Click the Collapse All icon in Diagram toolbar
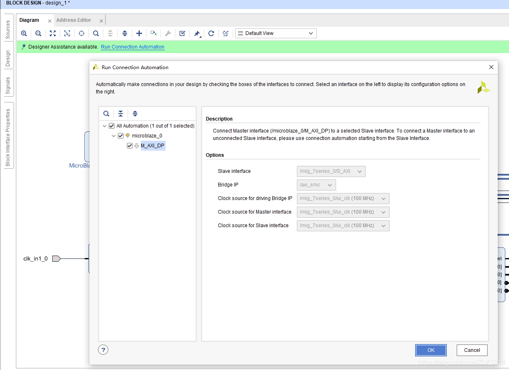Image resolution: width=509 pixels, height=370 pixels. [x=110, y=33]
